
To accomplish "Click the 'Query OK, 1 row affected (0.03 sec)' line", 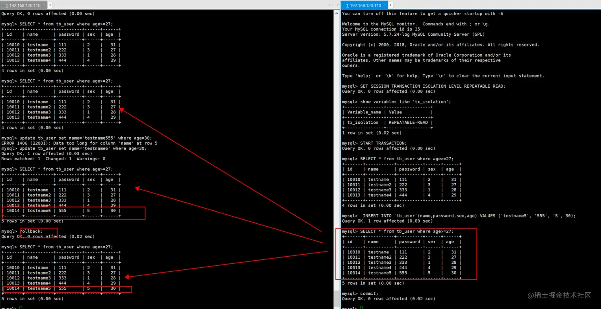I will click(x=47, y=154).
